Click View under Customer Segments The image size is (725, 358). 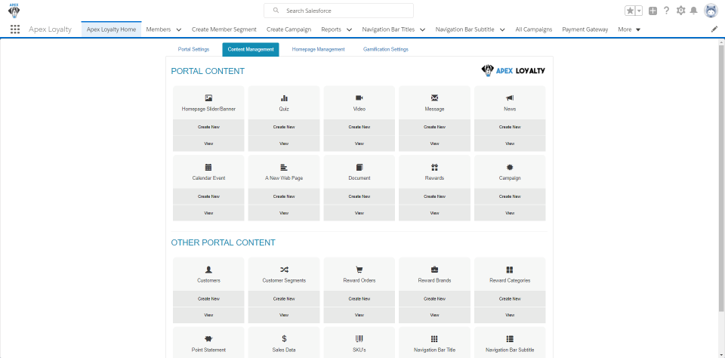coord(284,315)
